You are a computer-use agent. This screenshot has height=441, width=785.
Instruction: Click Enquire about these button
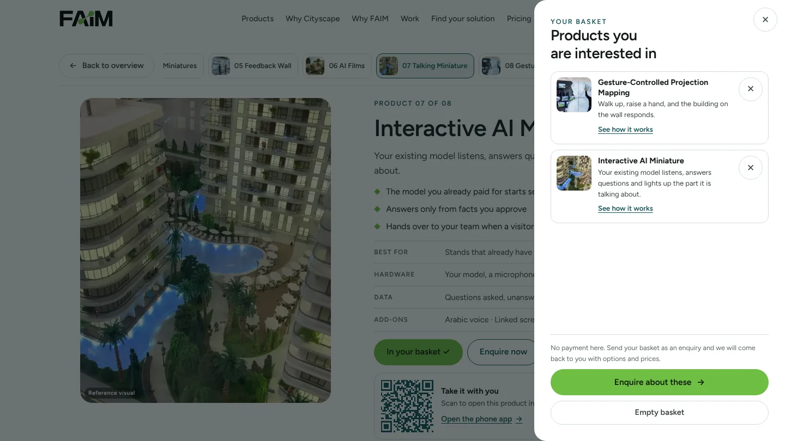click(x=659, y=382)
